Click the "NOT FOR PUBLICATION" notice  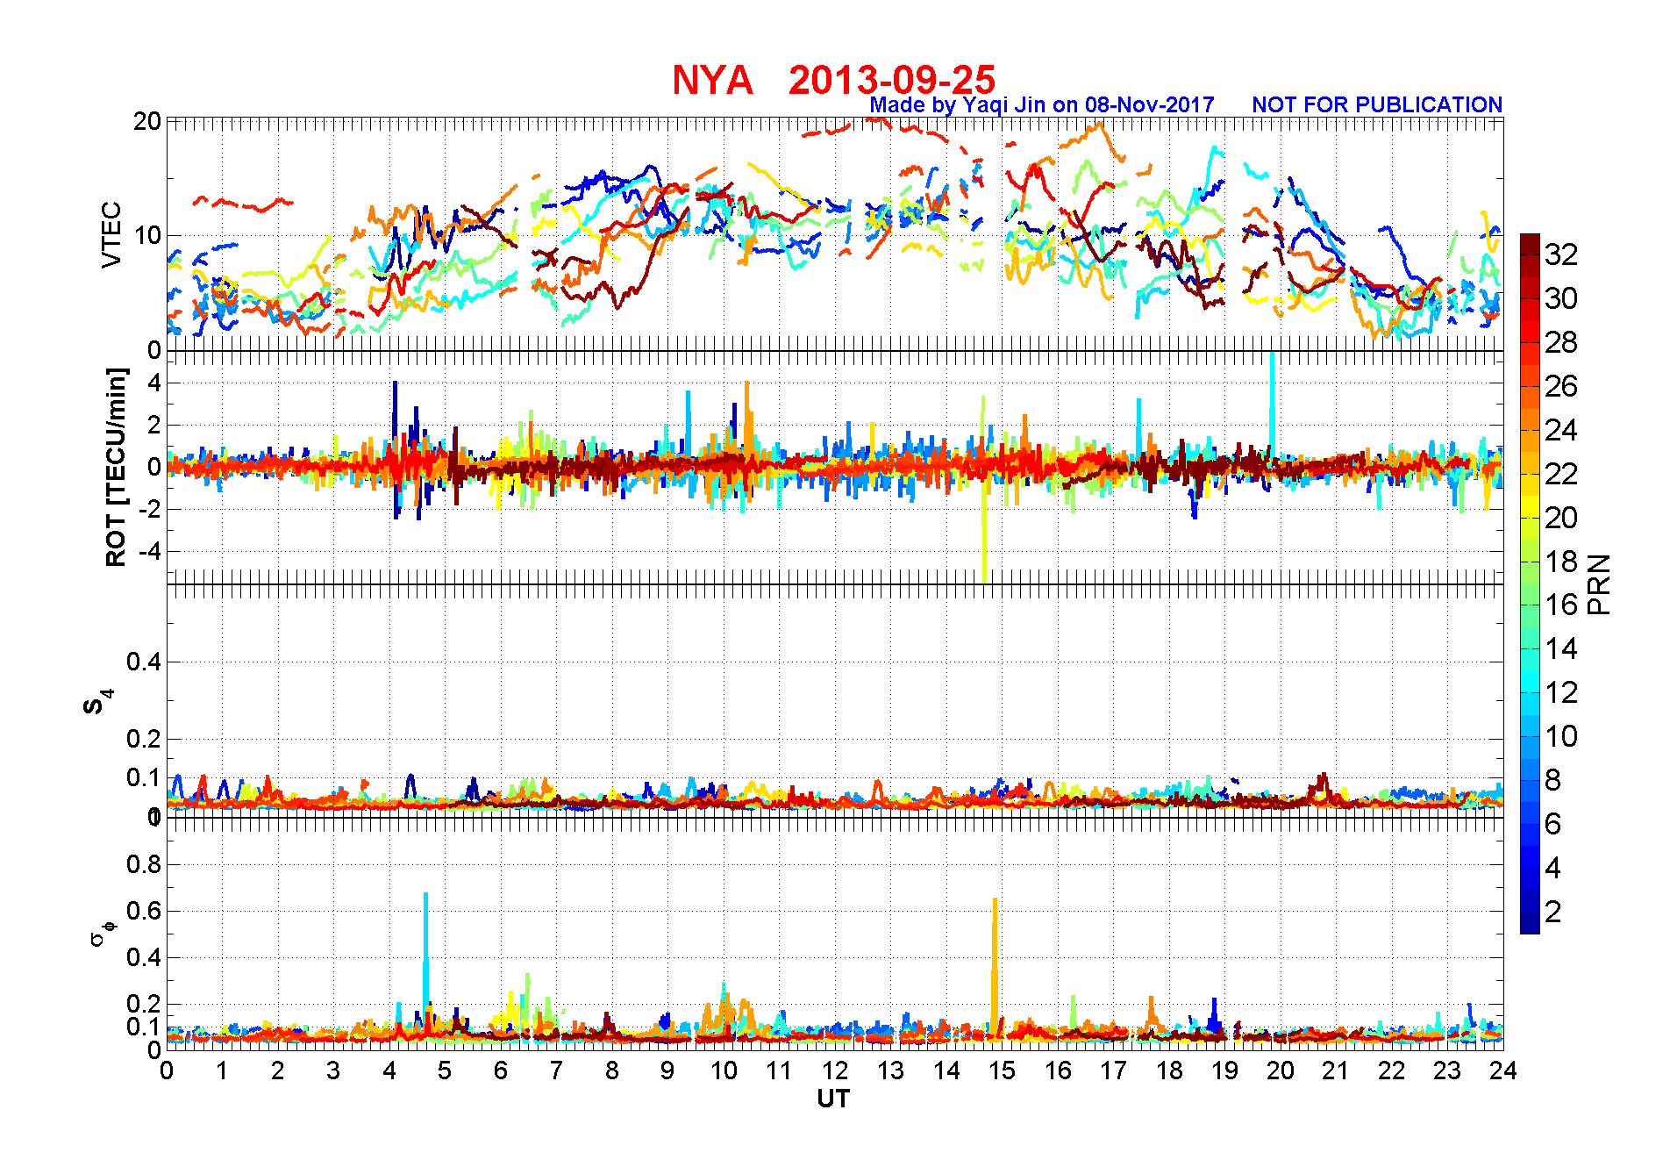pos(1377,105)
